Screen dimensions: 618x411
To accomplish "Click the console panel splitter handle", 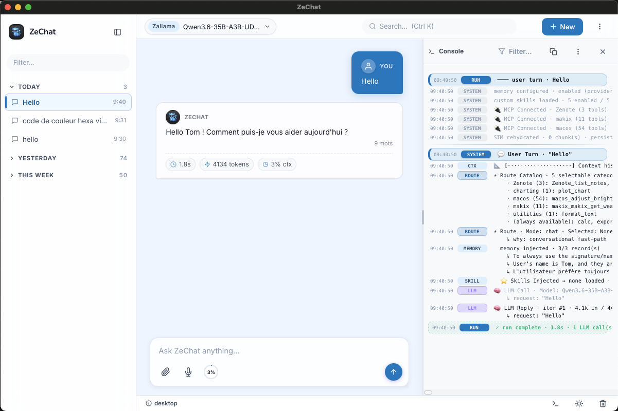I will click(x=423, y=217).
